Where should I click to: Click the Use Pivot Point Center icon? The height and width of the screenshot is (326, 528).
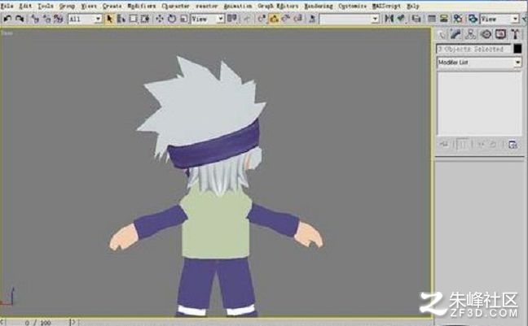click(232, 19)
